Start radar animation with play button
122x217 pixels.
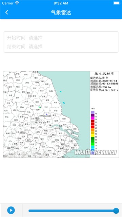(x=11, y=210)
